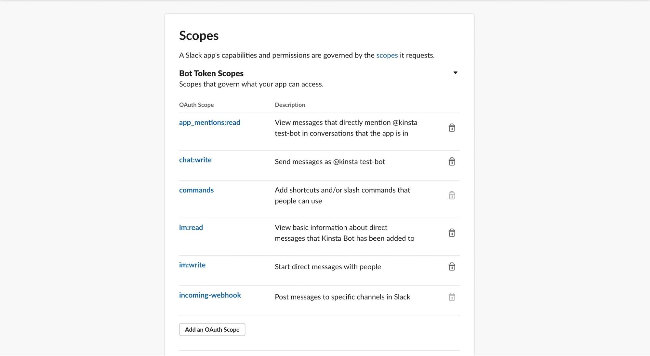Screen dimensions: 650x356
Task: Delete the commands scope
Action: point(451,195)
